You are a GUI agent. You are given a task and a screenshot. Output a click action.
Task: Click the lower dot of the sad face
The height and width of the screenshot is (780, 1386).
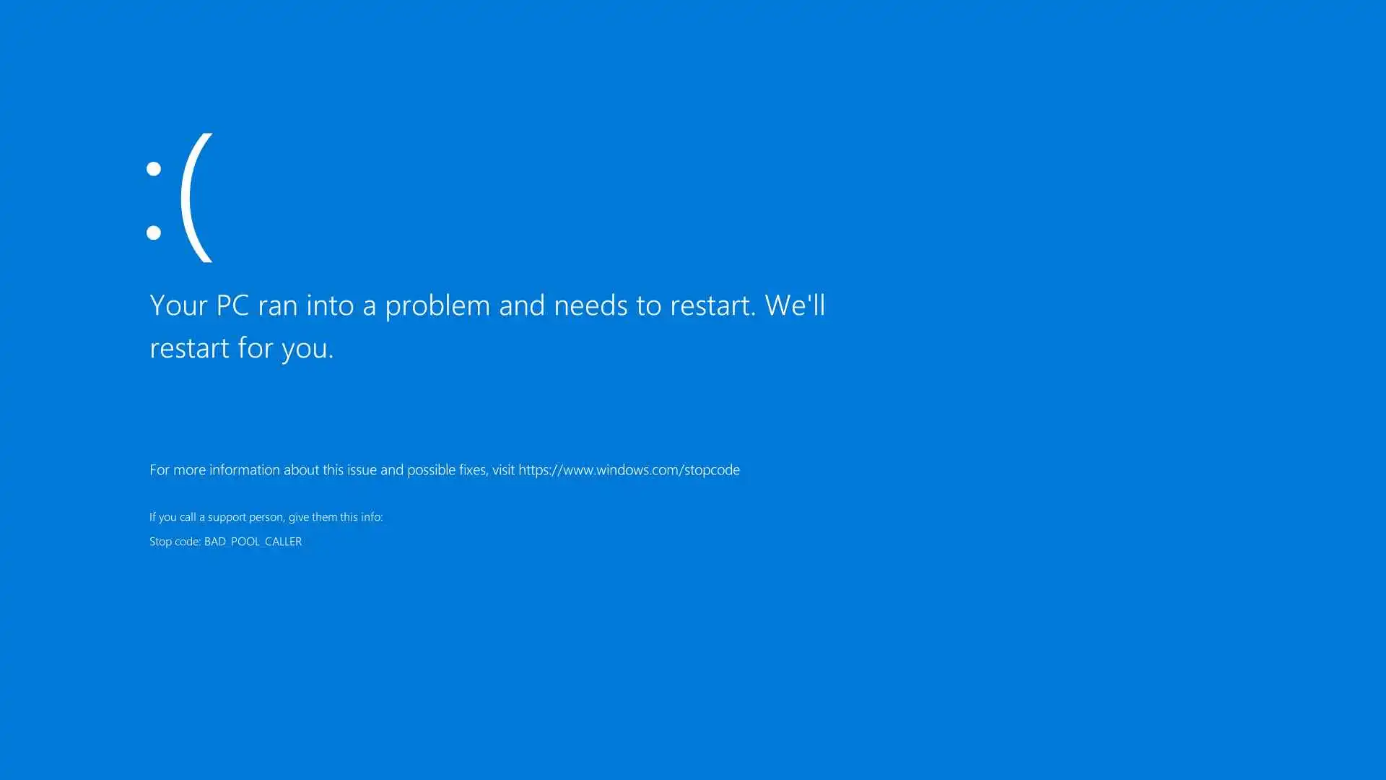(x=154, y=233)
